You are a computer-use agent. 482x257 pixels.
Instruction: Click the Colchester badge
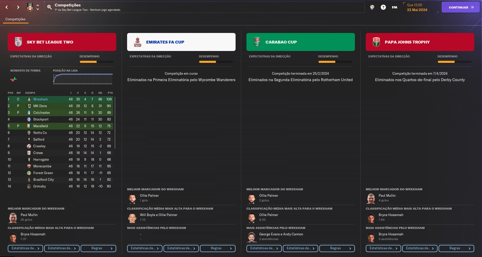coord(29,113)
